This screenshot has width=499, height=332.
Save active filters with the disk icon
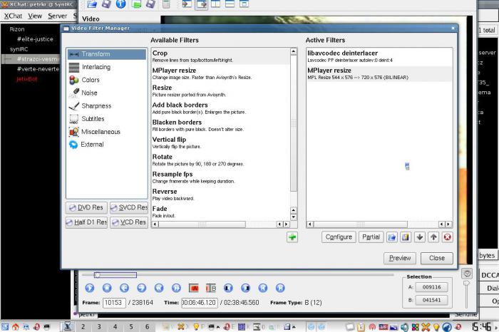(406, 237)
